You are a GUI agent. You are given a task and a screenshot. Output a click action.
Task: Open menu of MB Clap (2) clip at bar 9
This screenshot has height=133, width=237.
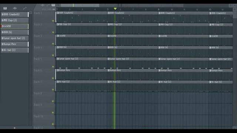pyautogui.click(x=159, y=25)
